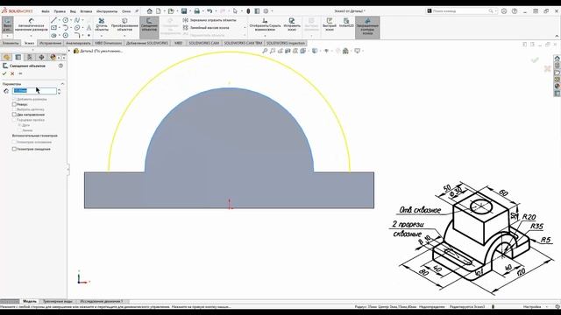The height and width of the screenshot is (315, 561).
Task: Select the Polygon sketch tool
Action: [66, 35]
